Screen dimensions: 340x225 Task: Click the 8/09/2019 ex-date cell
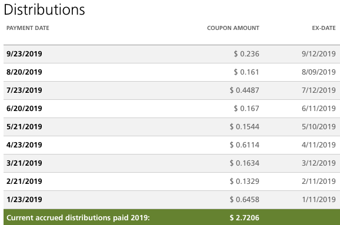tap(319, 72)
